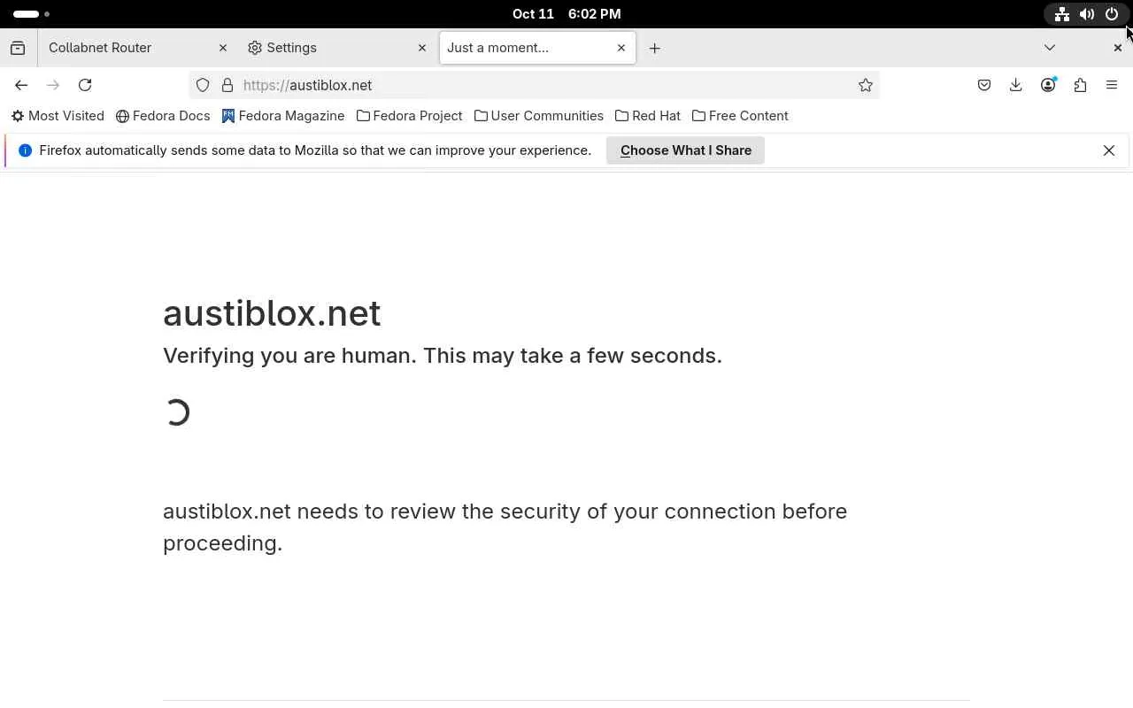Open Firefox application menu hamburger icon
The height and width of the screenshot is (708, 1133).
click(x=1112, y=85)
